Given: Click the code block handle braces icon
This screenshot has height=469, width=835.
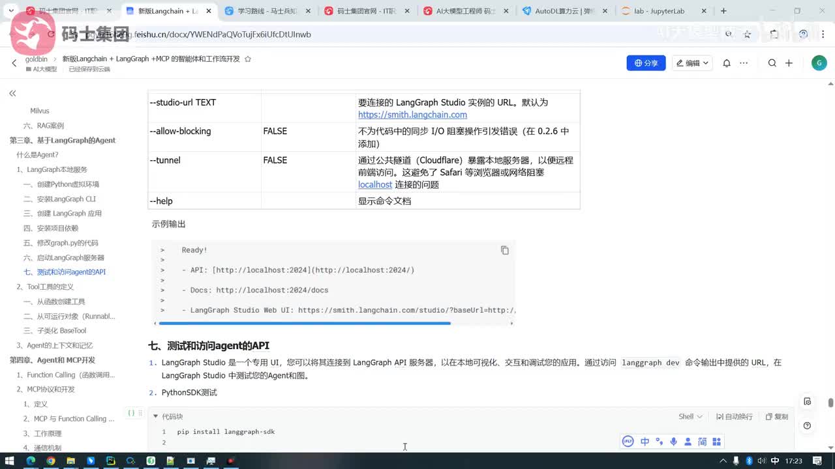Looking at the screenshot, I should point(131,413).
